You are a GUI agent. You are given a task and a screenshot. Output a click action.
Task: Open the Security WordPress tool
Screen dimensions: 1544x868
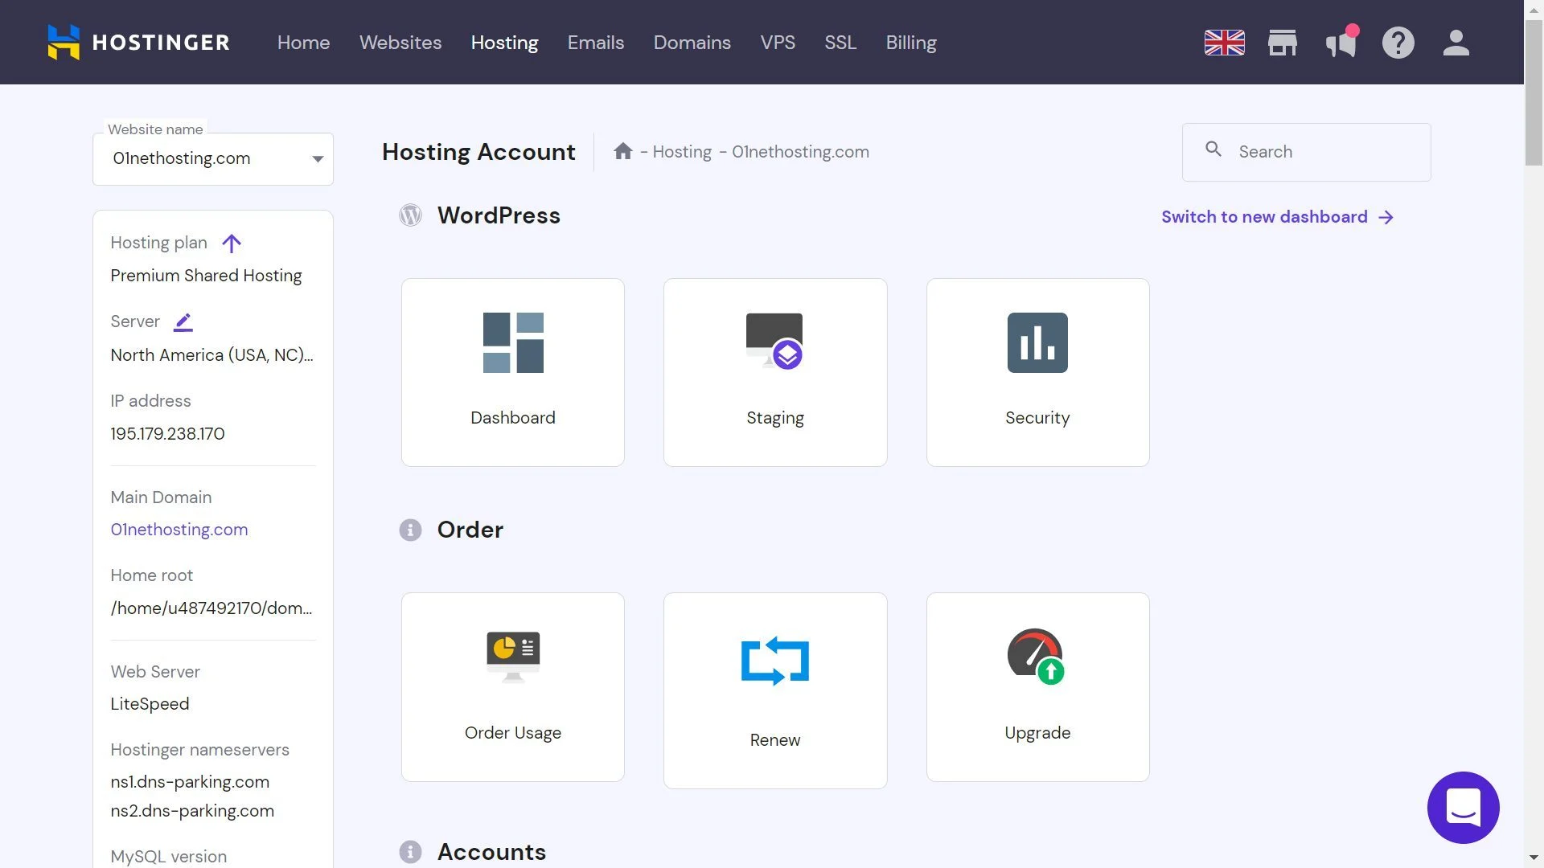(1037, 371)
